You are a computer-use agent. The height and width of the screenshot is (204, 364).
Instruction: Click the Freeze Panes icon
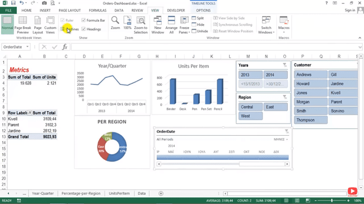(184, 25)
